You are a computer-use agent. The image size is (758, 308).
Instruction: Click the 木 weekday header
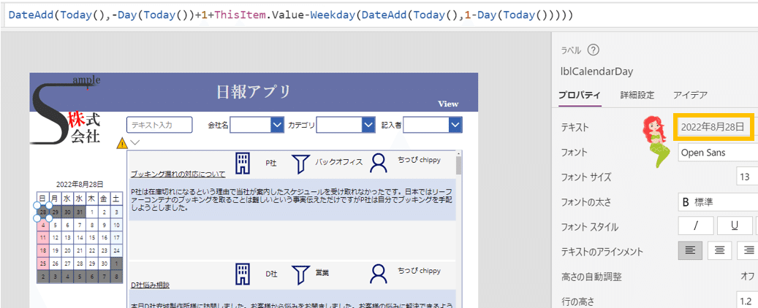tap(92, 198)
